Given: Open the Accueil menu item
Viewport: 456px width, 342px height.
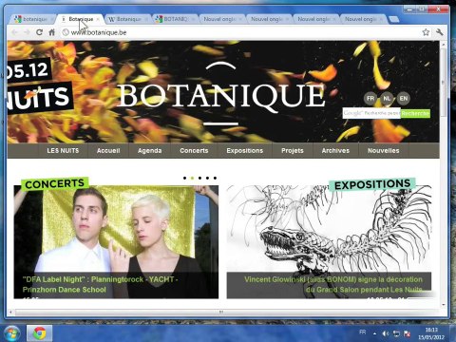Looking at the screenshot, I should click(x=108, y=151).
